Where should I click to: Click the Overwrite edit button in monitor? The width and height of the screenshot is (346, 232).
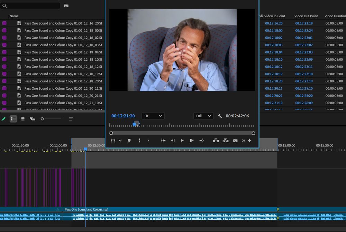(226, 141)
